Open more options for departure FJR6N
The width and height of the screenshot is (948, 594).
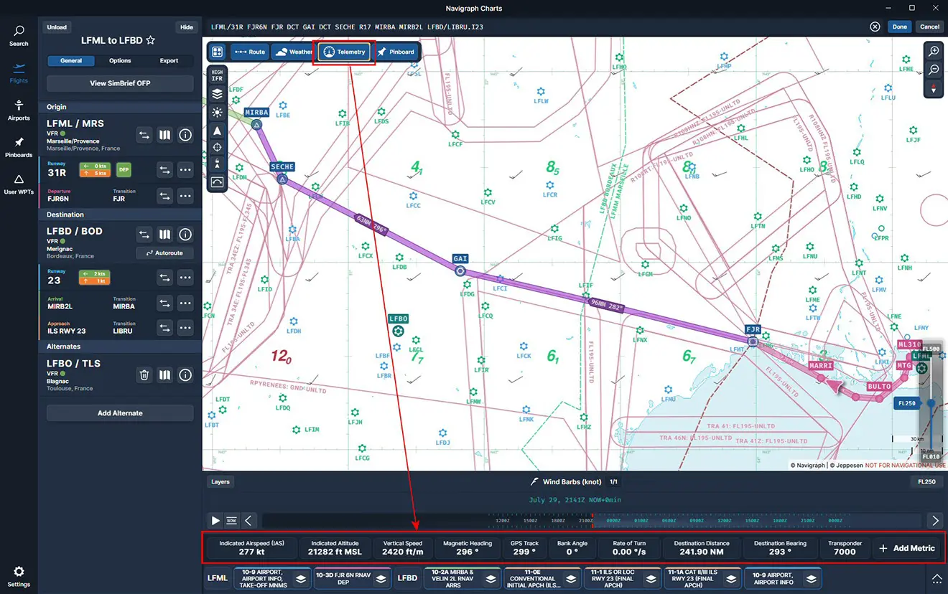185,196
